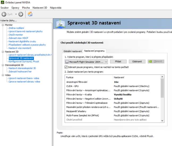Open Konfigurovat Surround, PhysX link
Screen dimensions: 172x146
(24, 62)
